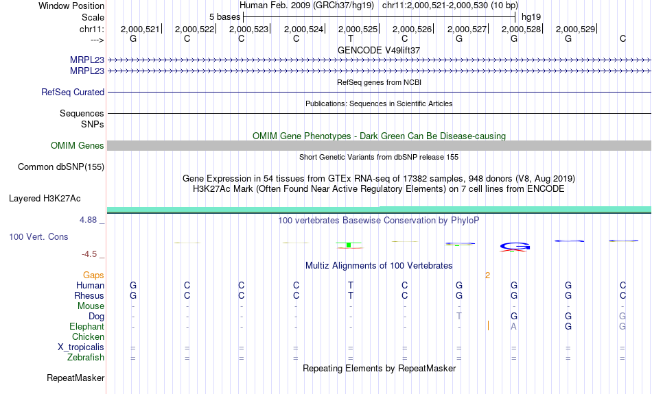Open the RefSeq Curated track label
The image size is (652, 394).
point(72,93)
